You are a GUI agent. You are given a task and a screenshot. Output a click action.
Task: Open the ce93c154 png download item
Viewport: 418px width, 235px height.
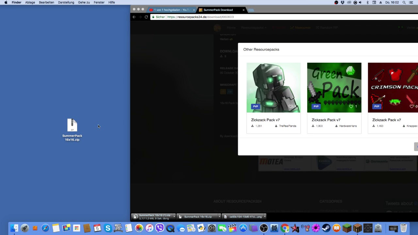pos(242,217)
